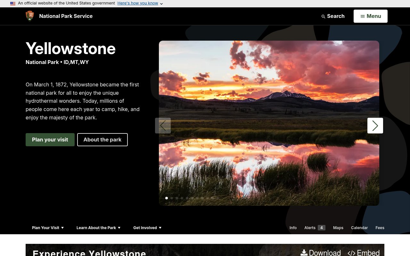
Task: Click the About the park button
Action: coord(102,140)
